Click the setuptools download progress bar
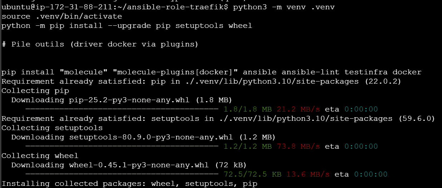This screenshot has width=442, height=188. pos(122,147)
